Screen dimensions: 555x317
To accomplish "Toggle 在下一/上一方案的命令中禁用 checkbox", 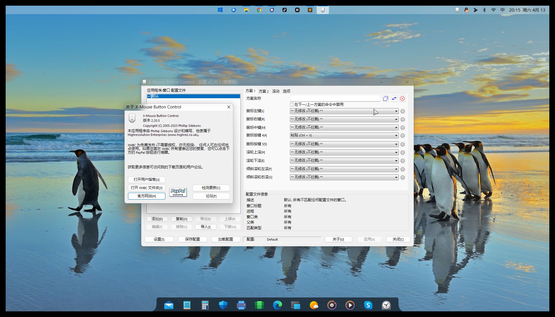I will (292, 104).
